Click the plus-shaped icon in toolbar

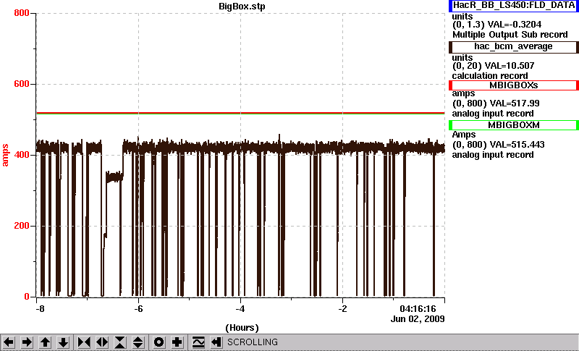coord(177,342)
